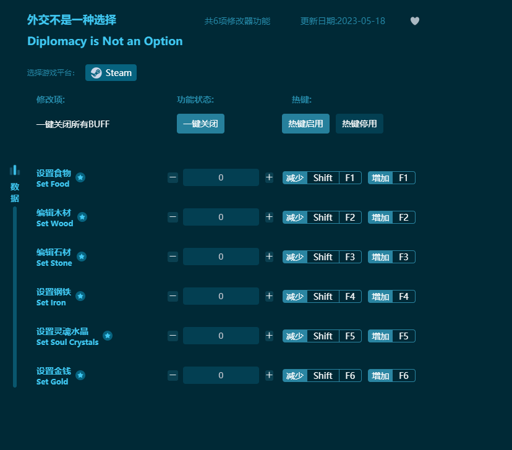The height and width of the screenshot is (450, 512).
Task: Click 增加 F1 to increase food
Action: 391,177
